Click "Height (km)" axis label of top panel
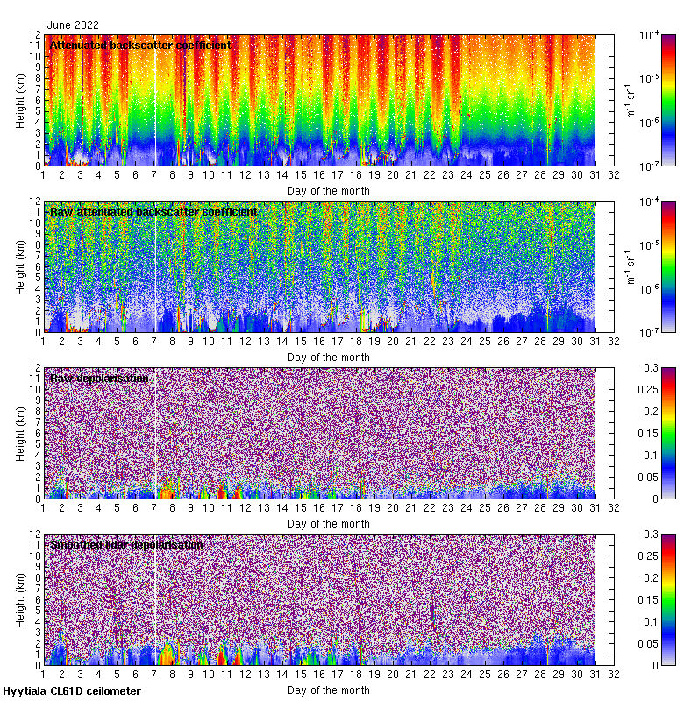 point(21,100)
